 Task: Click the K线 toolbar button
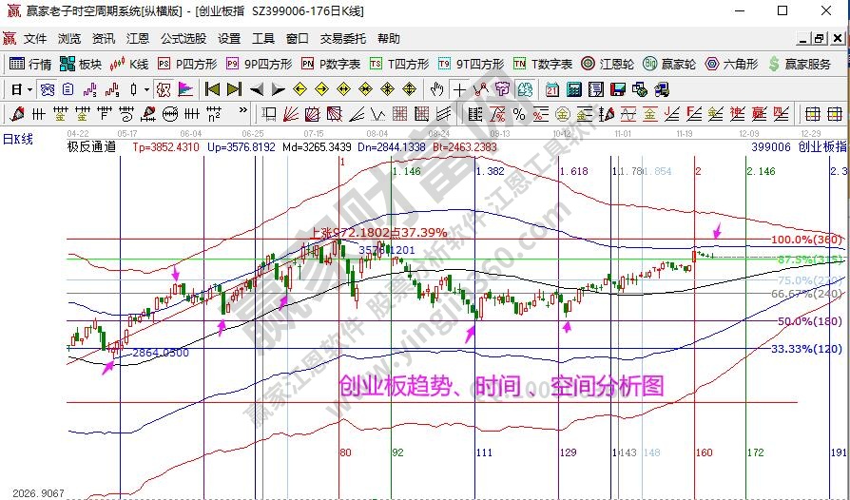click(x=129, y=64)
